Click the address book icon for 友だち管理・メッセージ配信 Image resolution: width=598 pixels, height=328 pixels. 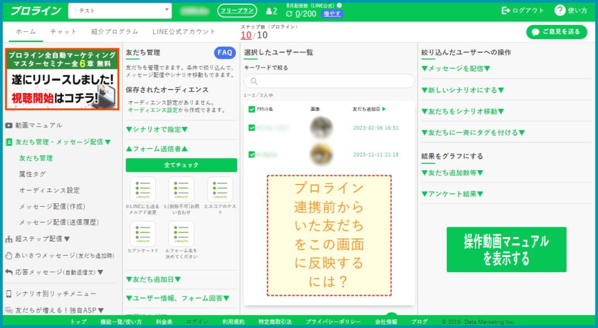(x=9, y=142)
